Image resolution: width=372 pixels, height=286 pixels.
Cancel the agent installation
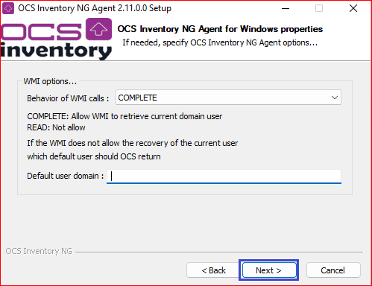(x=333, y=270)
